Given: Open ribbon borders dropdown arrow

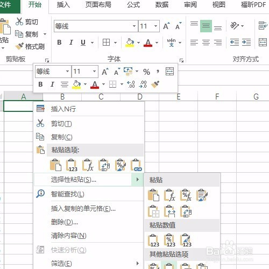Looking at the screenshot, I should [116, 43].
